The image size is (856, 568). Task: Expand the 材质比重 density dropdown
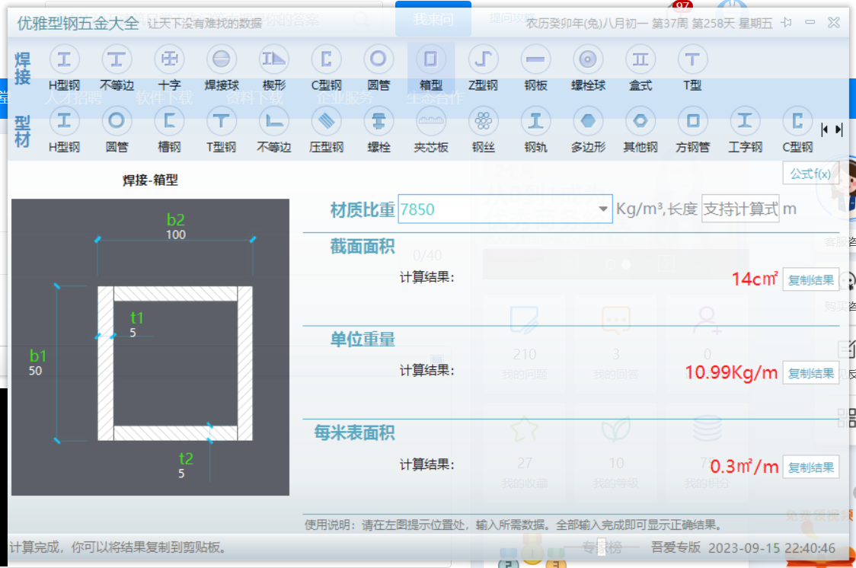tap(602, 209)
